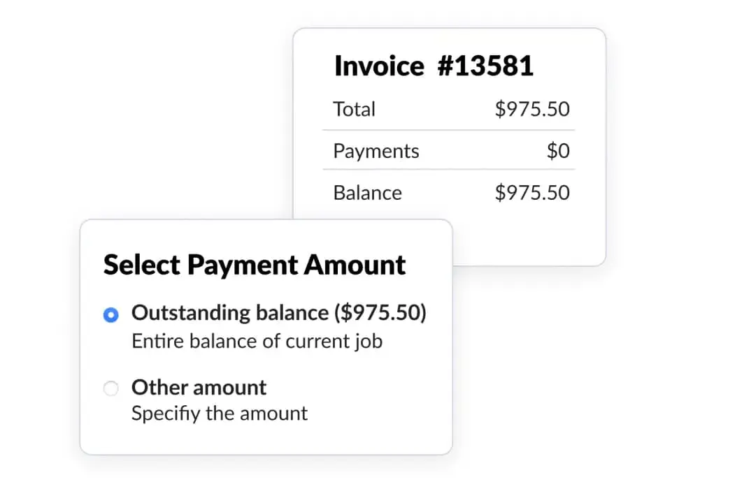Click the word "Amount" in the payment heading
This screenshot has width=751, height=489.
pos(354,265)
